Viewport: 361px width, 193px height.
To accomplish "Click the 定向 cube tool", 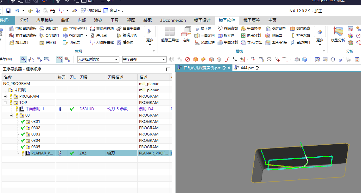I will [x=186, y=34].
